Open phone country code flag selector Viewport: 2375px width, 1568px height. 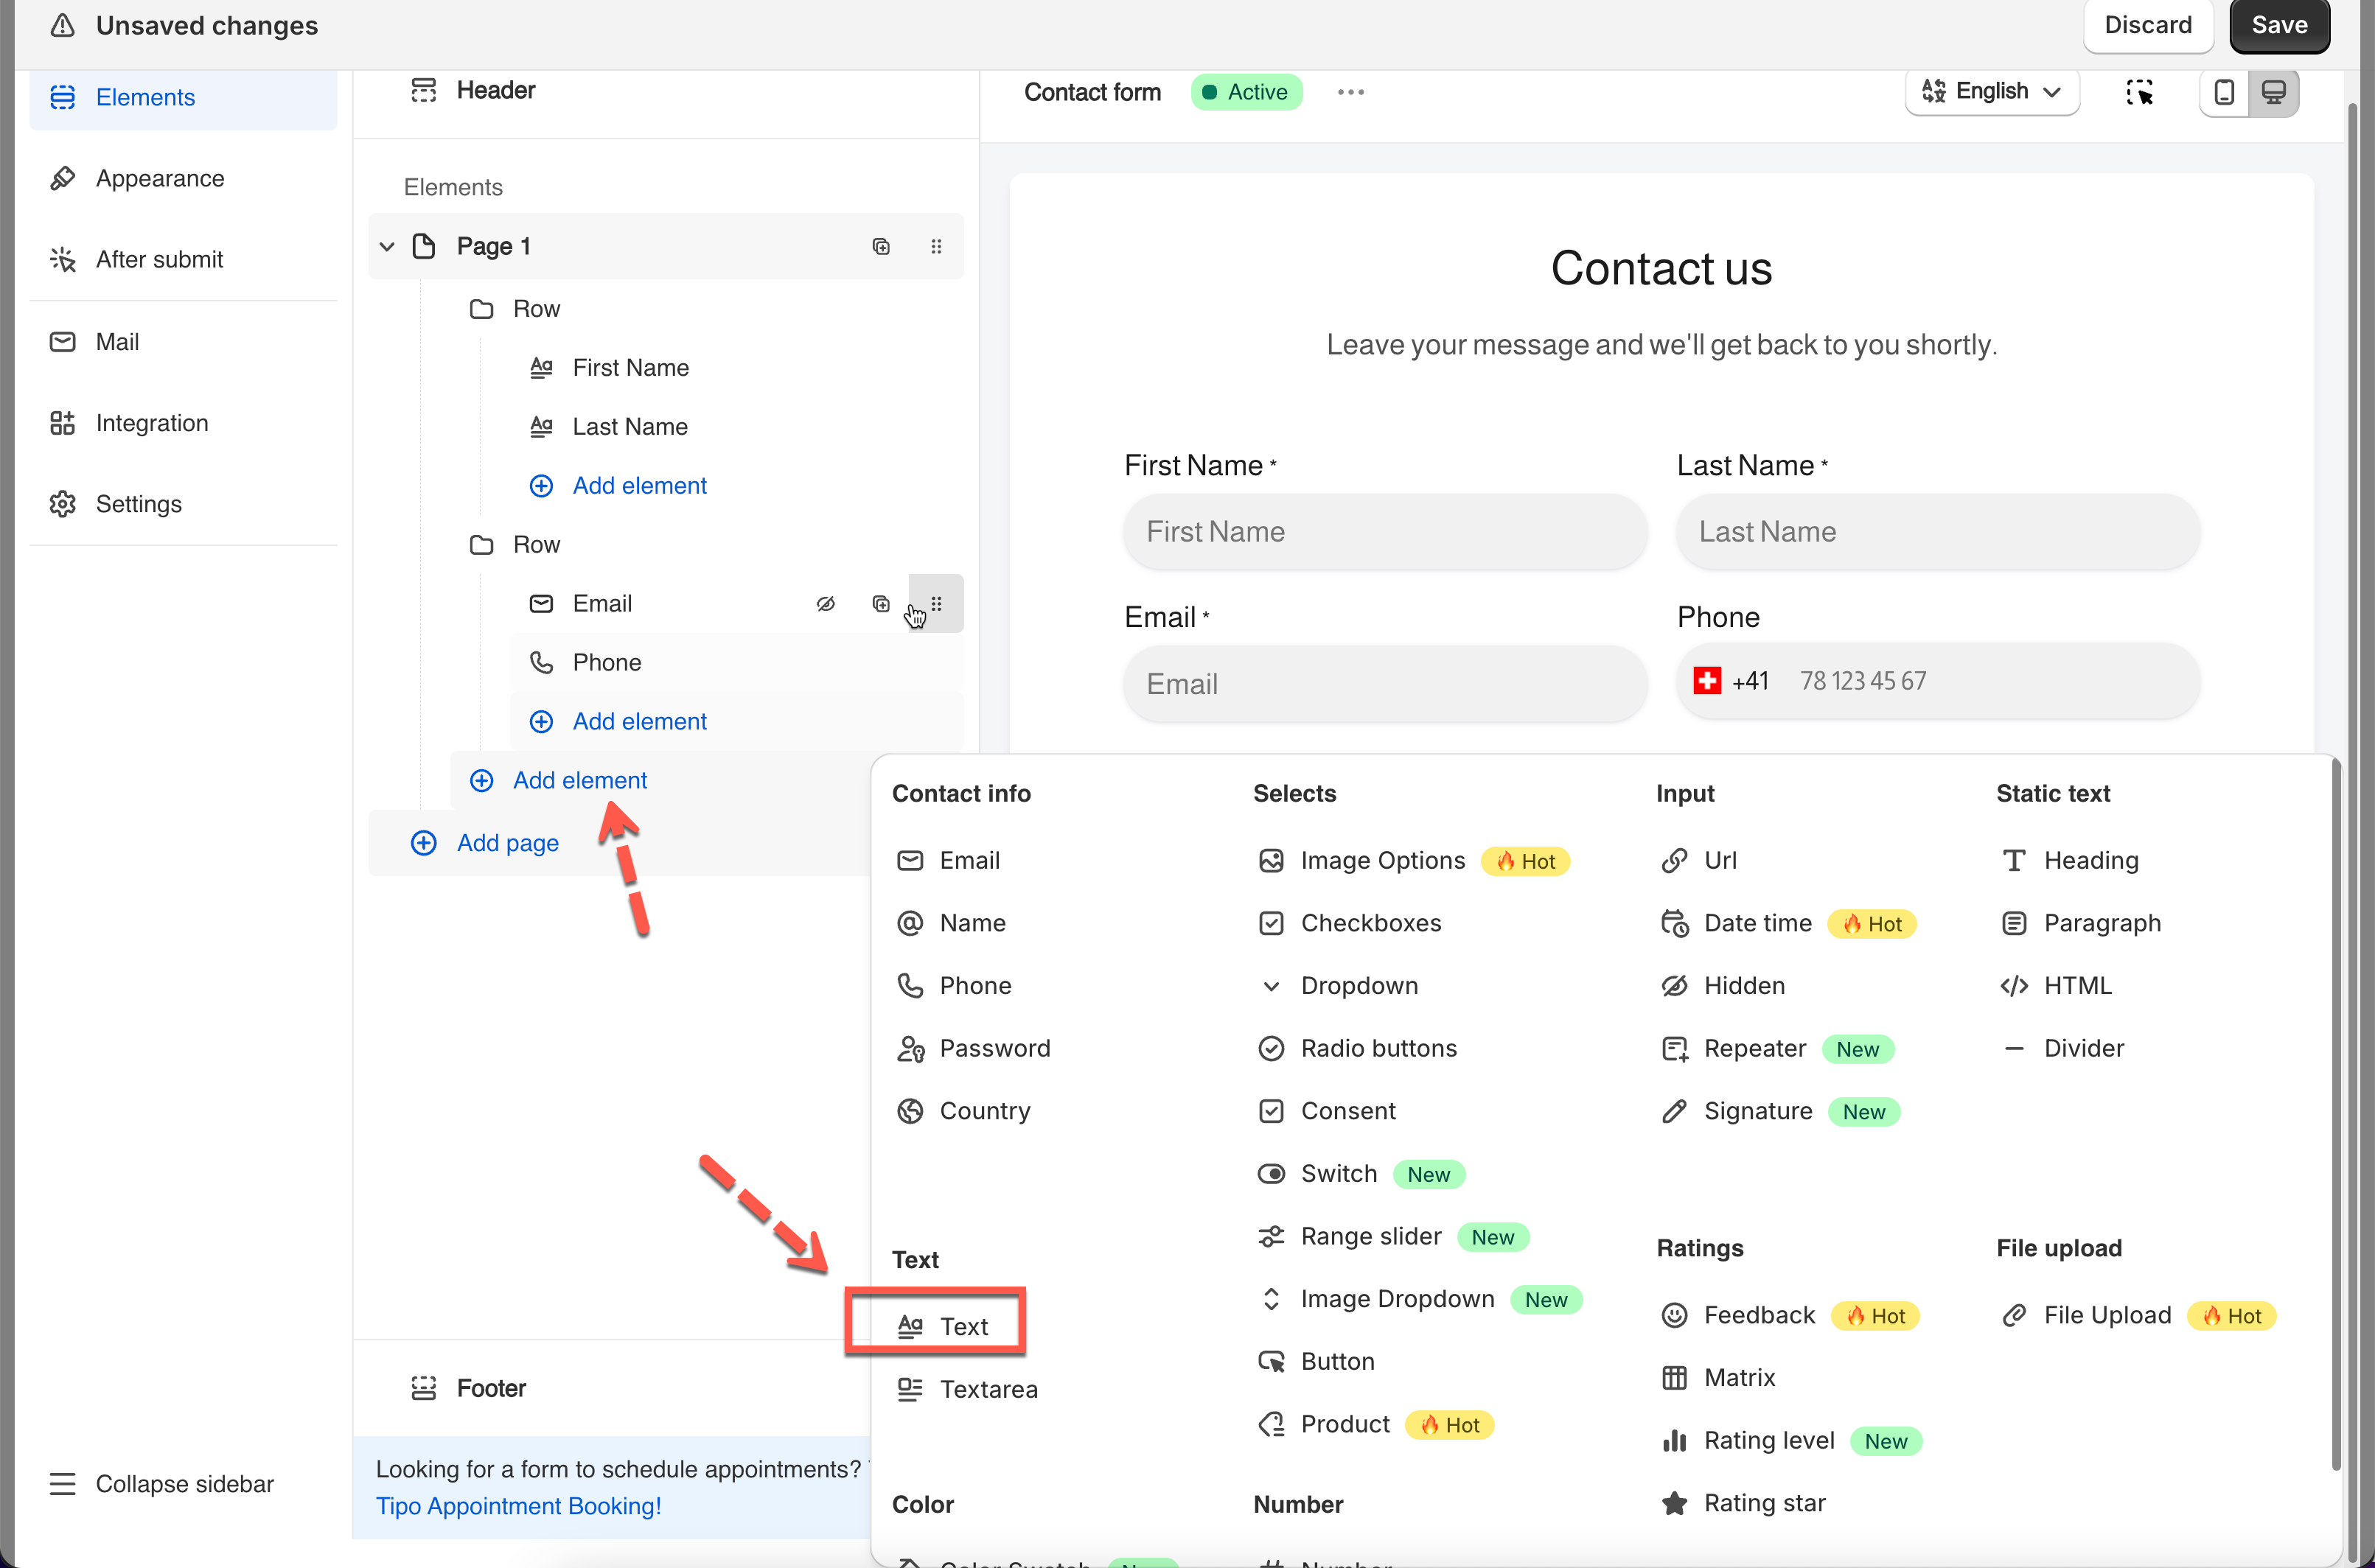[x=1706, y=681]
